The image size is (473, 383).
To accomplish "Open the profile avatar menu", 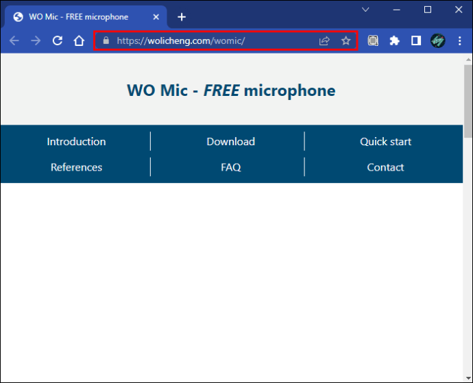I will pos(438,40).
